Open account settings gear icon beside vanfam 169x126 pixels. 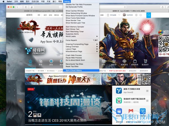pyautogui.click(x=136, y=15)
